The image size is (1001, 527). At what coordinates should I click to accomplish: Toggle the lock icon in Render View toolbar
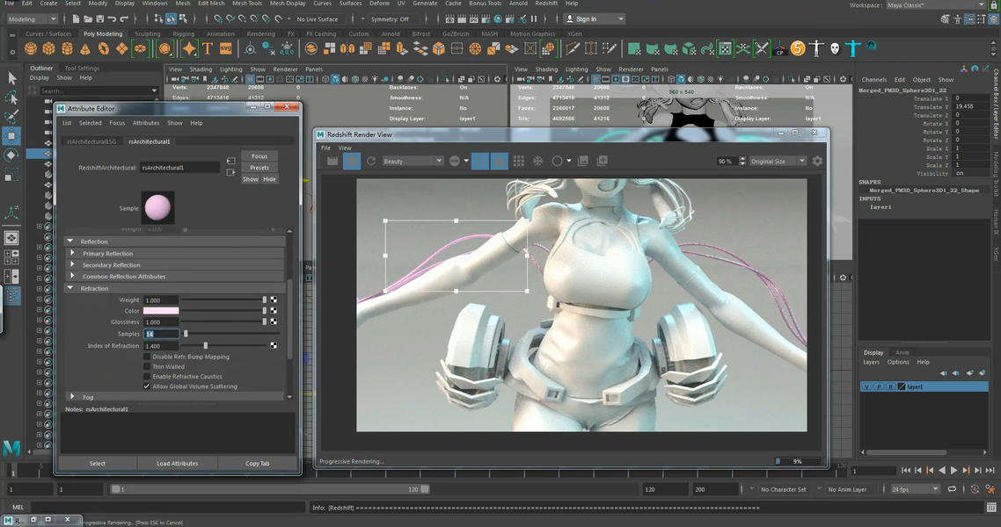(x=500, y=162)
